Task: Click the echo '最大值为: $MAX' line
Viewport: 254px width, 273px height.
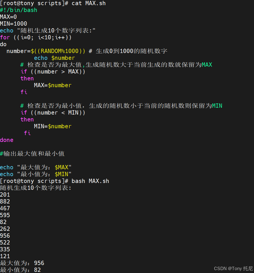Action: coord(36,167)
